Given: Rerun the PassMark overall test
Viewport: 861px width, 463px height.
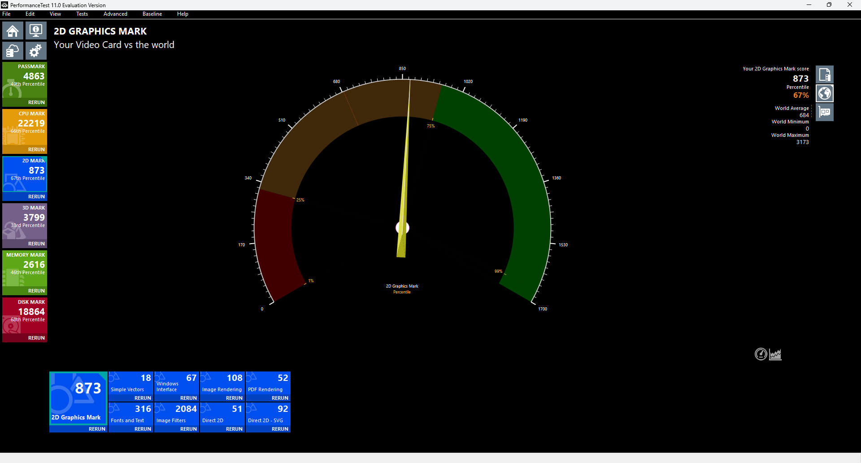Looking at the screenshot, I should [x=36, y=102].
